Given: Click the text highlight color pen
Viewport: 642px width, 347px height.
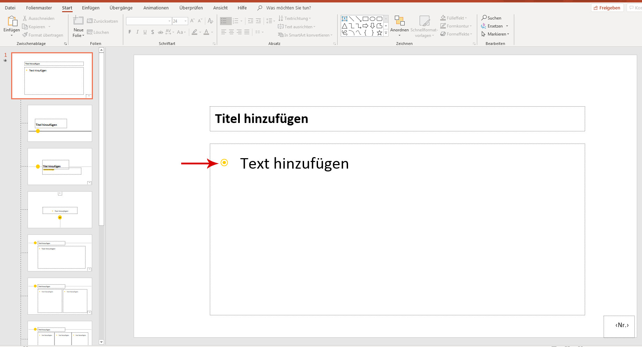Looking at the screenshot, I should [195, 32].
